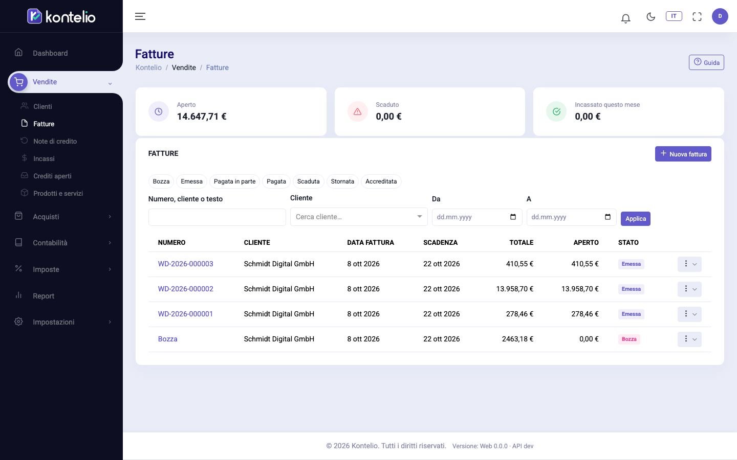Viewport: 737px width, 460px height.
Task: Open the user avatar D menu
Action: [720, 16]
